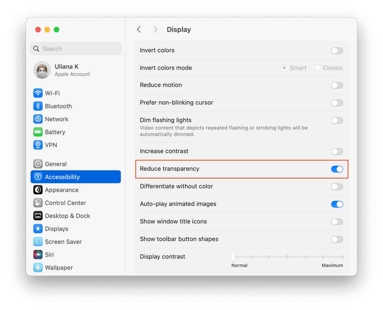Disable Auto-play animated images
The image size is (383, 310).
[337, 204]
